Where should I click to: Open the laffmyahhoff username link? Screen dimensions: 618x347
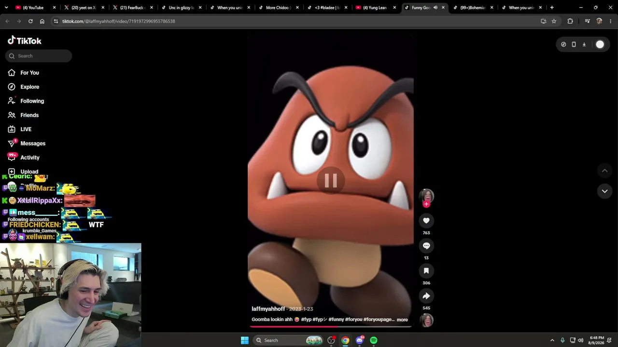[x=268, y=309]
